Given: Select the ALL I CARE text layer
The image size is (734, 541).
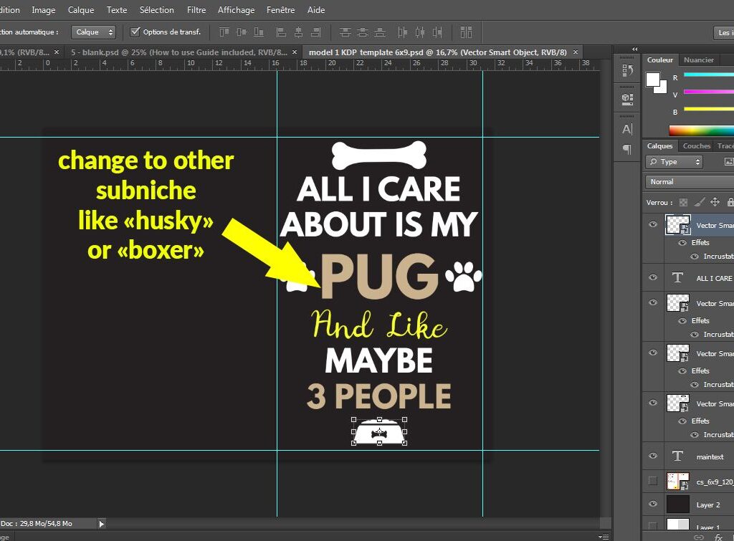Looking at the screenshot, I should (713, 278).
